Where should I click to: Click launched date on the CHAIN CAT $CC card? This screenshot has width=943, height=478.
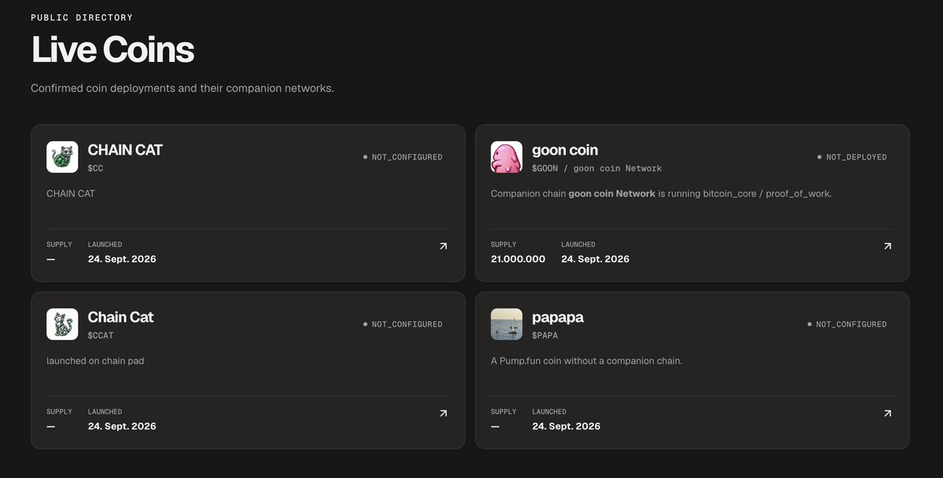(x=122, y=259)
